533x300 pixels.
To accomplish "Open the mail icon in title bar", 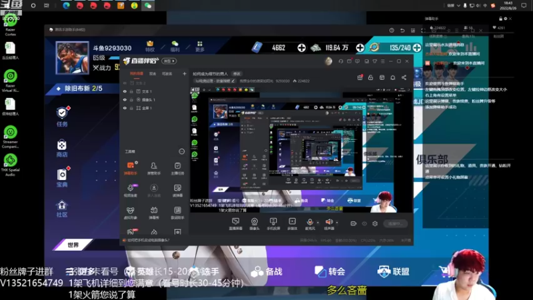I will (349, 61).
